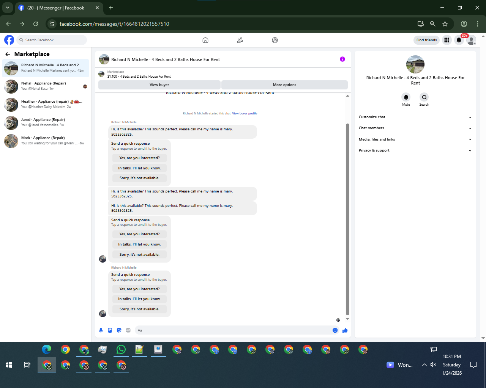Open Chrome zoom magnifier icon in address bar
Screen dimensions: 486x388
(432, 24)
